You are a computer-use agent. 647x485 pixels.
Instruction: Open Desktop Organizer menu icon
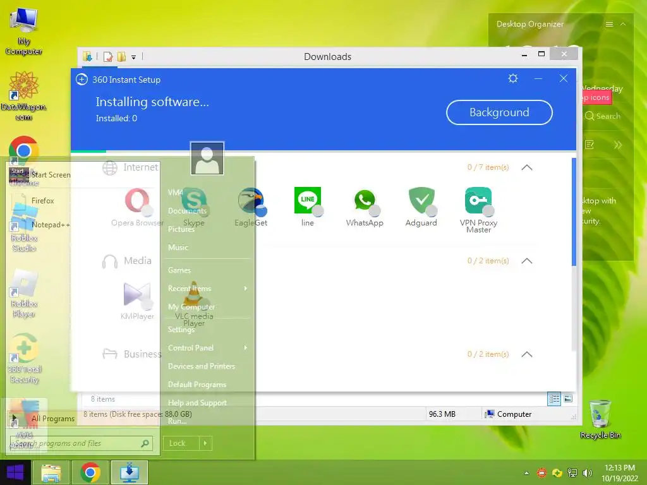[x=609, y=25]
